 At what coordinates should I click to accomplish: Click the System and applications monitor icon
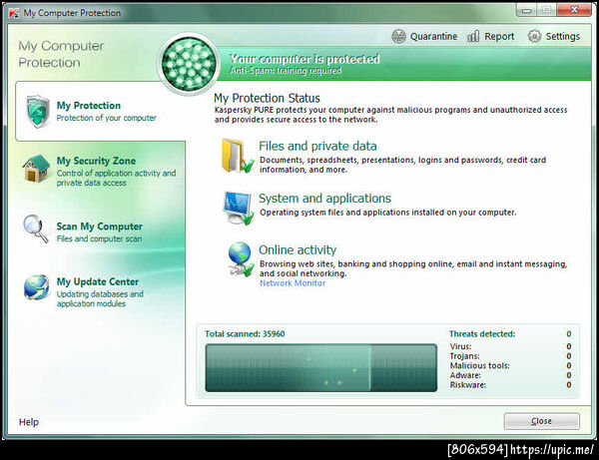click(238, 209)
